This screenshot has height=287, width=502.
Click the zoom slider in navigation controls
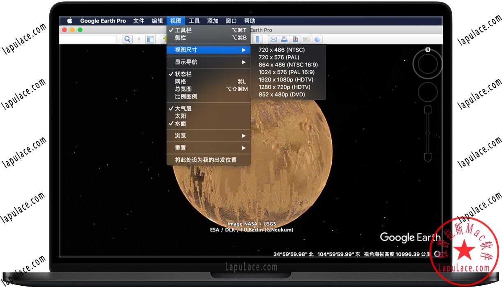428,133
